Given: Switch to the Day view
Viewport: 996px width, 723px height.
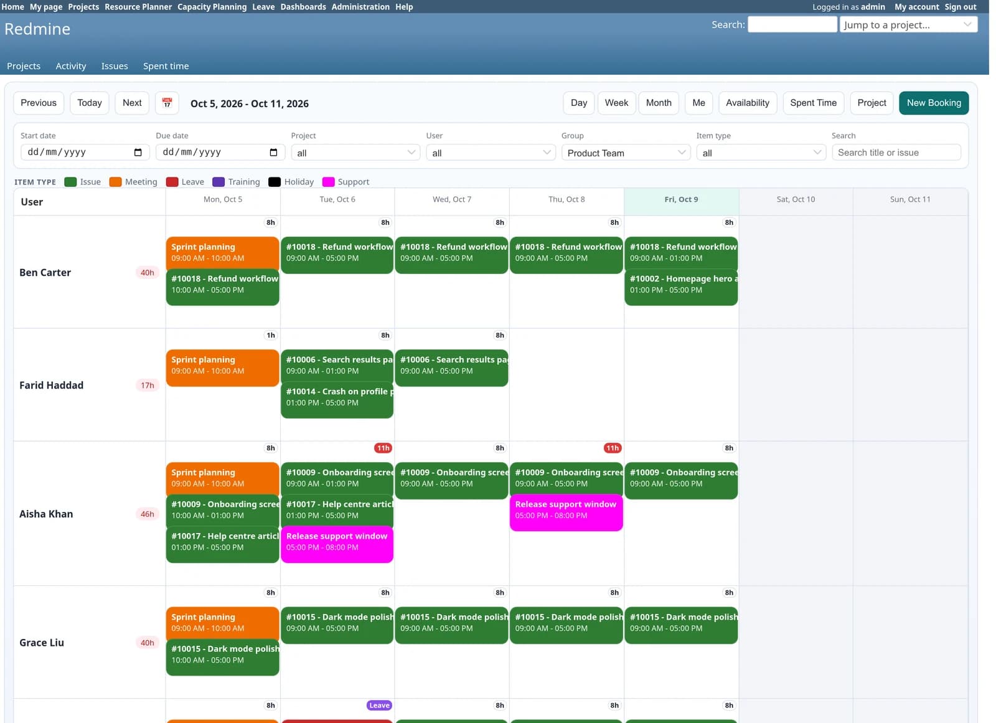Looking at the screenshot, I should 579,103.
